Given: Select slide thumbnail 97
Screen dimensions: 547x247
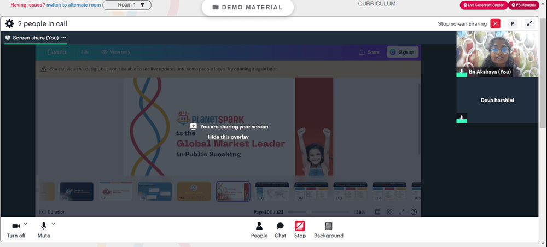Looking at the screenshot, I should [x=115, y=191].
